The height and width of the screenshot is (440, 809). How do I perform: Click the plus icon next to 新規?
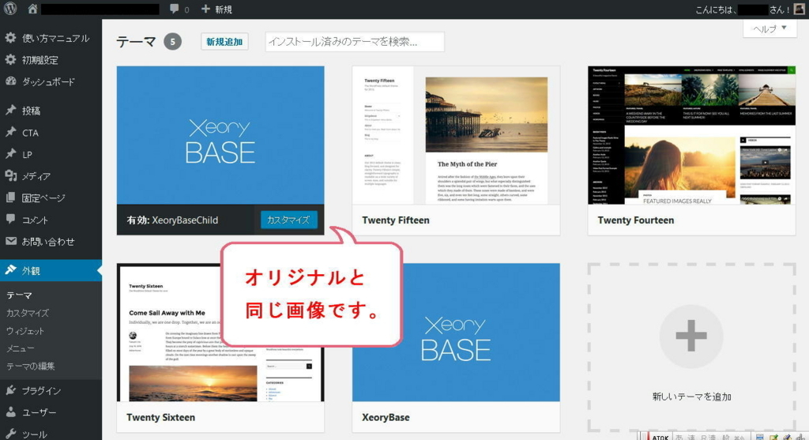[x=205, y=9]
